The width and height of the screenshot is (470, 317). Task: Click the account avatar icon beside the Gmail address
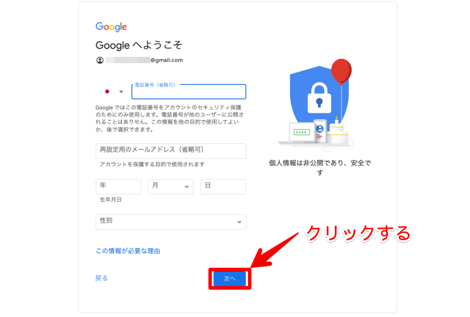pyautogui.click(x=100, y=60)
